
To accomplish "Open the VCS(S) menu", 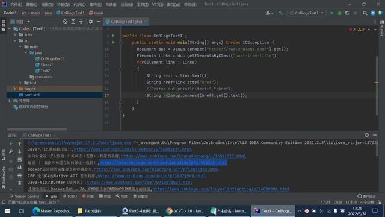I will click(x=158, y=4).
